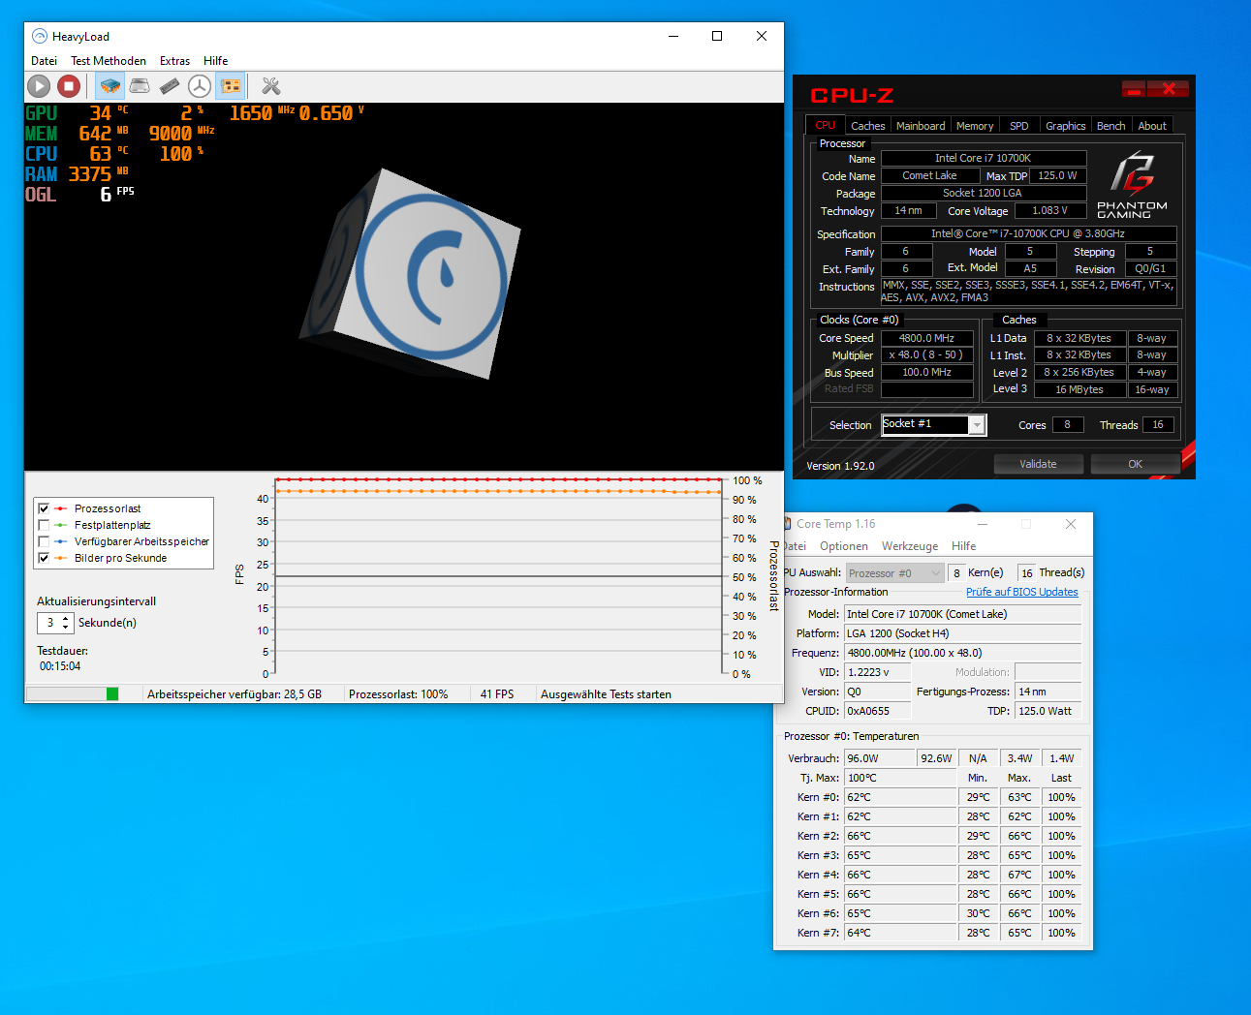Open the Extras menu in HeavyLoad
This screenshot has width=1251, height=1015.
(174, 60)
